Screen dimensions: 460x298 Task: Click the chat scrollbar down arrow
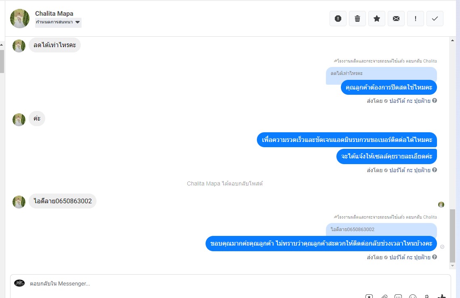point(452,266)
